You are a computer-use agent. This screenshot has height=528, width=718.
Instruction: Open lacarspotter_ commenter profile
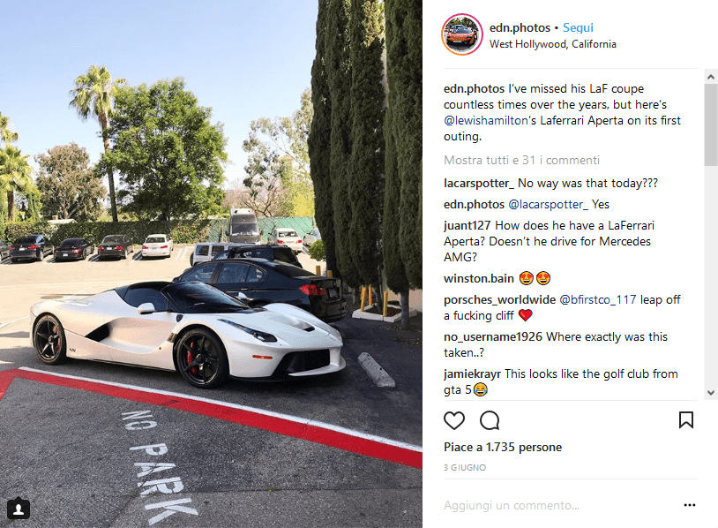point(479,184)
